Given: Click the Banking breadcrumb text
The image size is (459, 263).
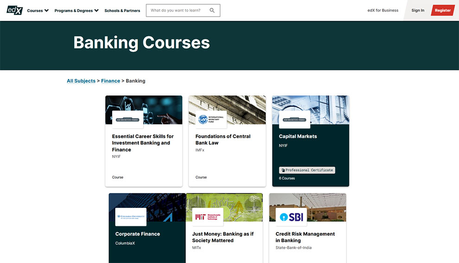Looking at the screenshot, I should click(x=135, y=81).
